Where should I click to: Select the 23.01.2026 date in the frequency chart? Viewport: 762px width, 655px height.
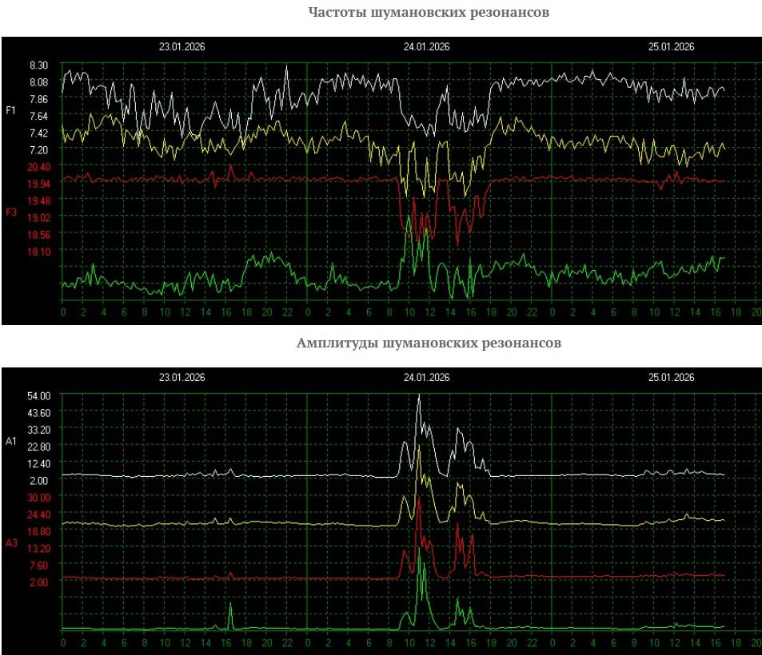pos(182,47)
